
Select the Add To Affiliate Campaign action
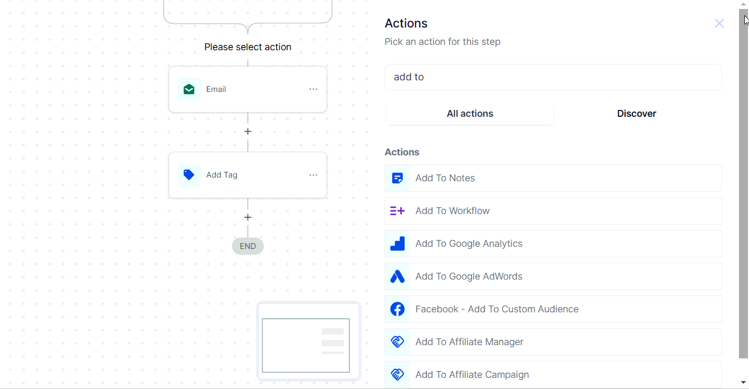click(x=553, y=375)
